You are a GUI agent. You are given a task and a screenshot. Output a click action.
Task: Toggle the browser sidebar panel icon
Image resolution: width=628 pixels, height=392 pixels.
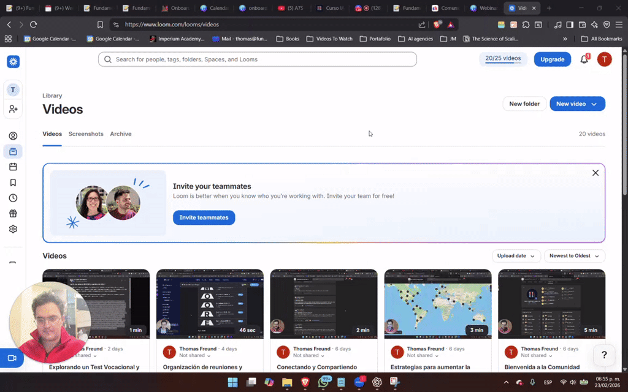[x=570, y=24]
